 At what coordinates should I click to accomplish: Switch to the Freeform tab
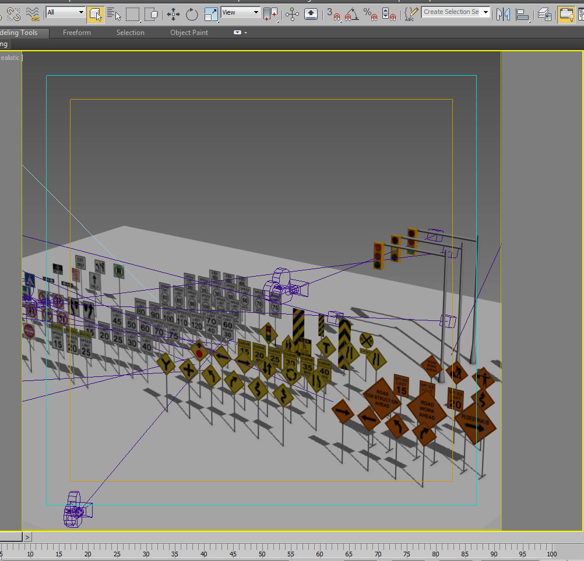click(x=77, y=33)
